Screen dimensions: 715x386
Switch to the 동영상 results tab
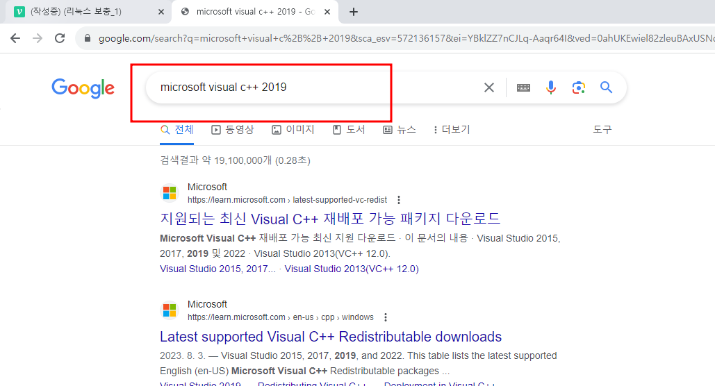click(x=233, y=130)
